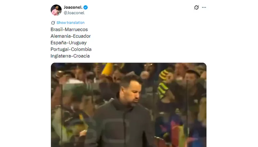This screenshot has height=147, width=258.
Task: Open Joaconel's profile avatar picture
Action: coord(56,10)
